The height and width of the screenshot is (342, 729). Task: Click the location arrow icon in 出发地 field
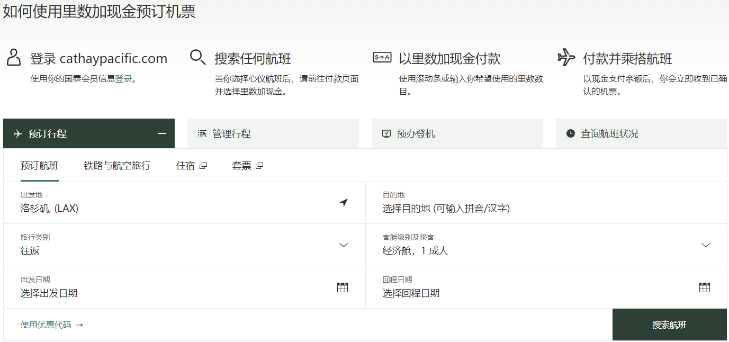coord(344,203)
